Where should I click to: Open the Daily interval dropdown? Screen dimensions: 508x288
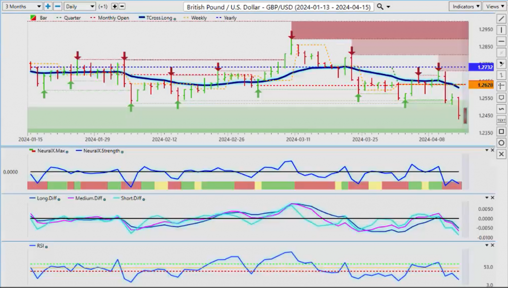click(x=80, y=6)
